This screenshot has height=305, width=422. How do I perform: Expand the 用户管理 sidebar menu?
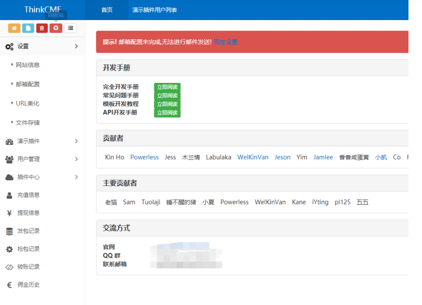(42, 159)
